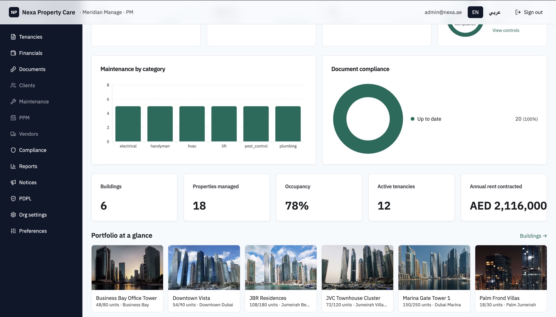Navigate to Reports page

[x=41, y=166]
